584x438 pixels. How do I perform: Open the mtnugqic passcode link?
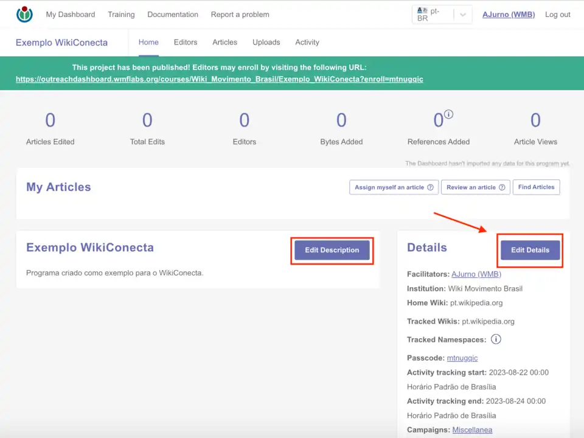coord(462,358)
